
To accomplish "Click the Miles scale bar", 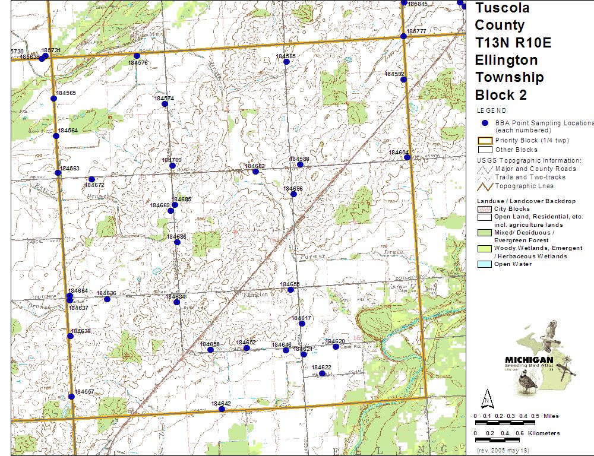I will coord(505,422).
